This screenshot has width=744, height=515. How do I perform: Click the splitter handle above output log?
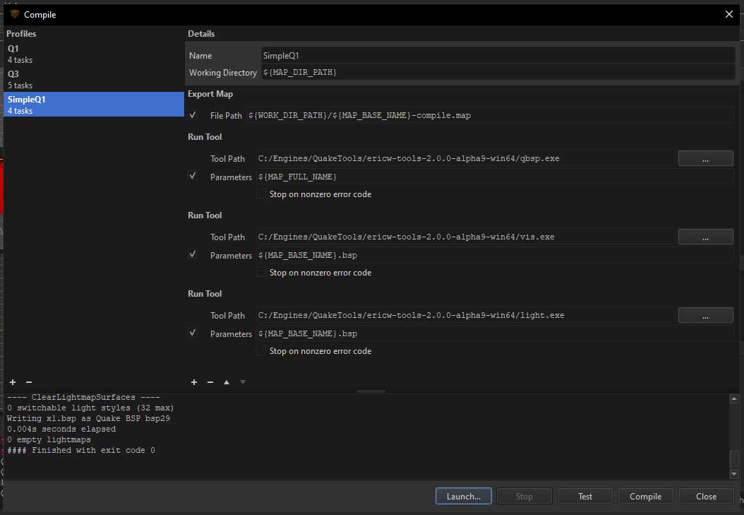coord(371,391)
